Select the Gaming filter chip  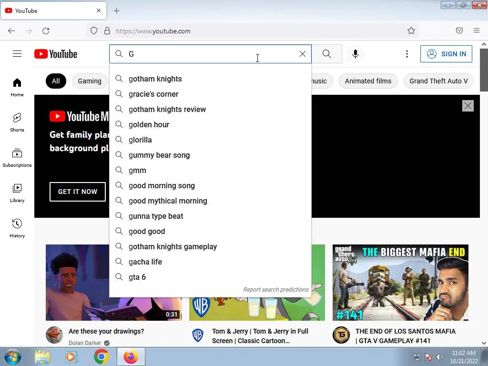(90, 81)
